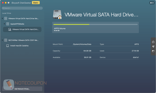Click the 36.91 GB available value
Screen dimensions: 156x93
[x=88, y=57]
